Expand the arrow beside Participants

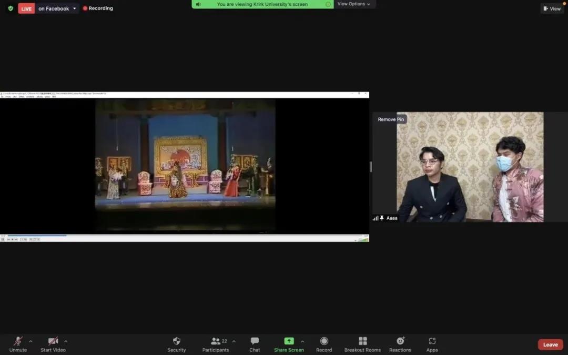point(234,341)
